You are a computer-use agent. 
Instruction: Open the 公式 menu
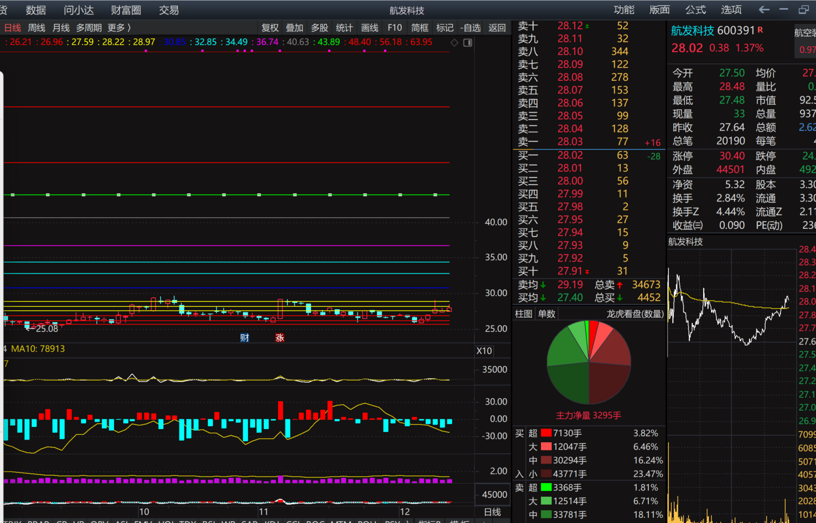(696, 10)
